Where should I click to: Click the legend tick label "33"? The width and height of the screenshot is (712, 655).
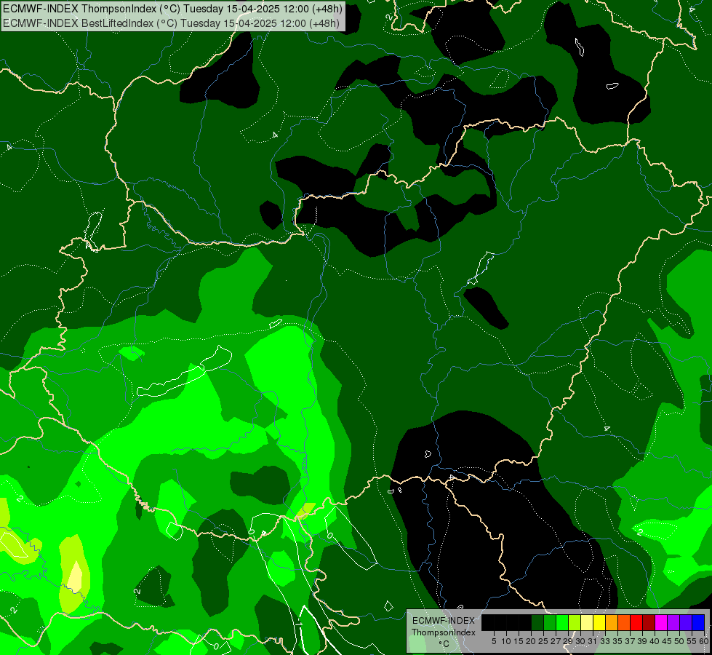pos(605,641)
